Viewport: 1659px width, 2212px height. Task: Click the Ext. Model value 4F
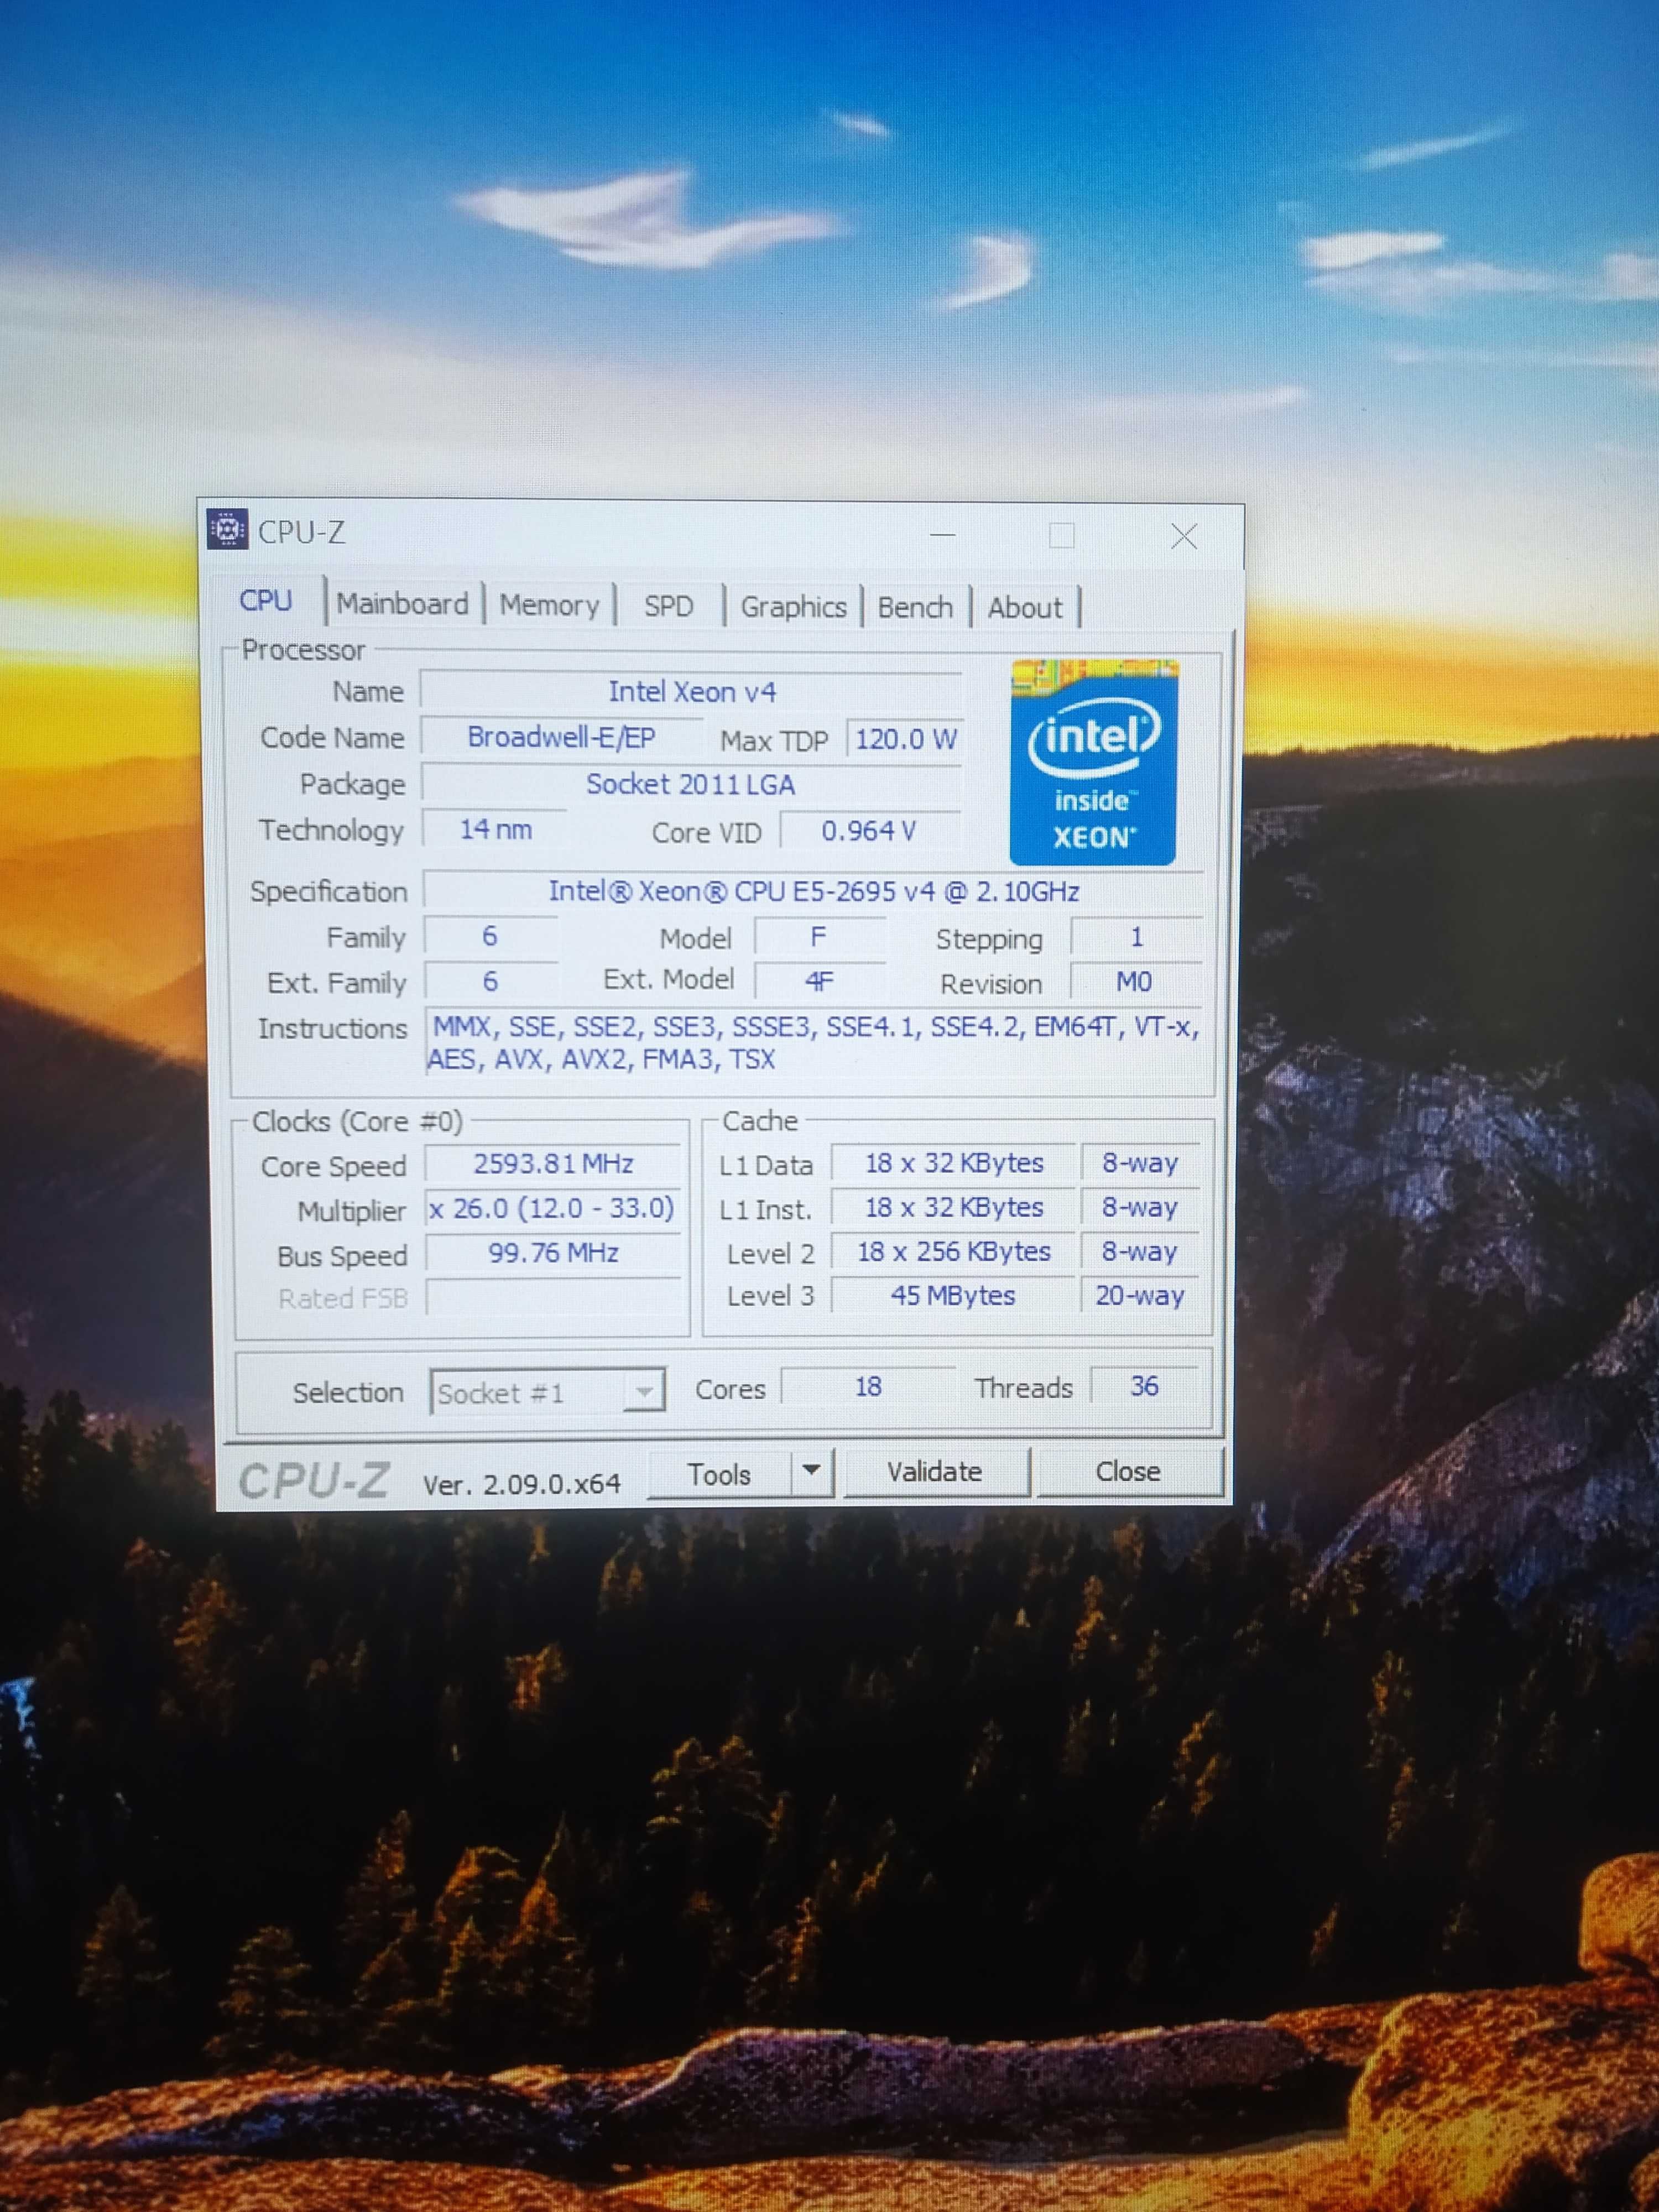(x=819, y=981)
